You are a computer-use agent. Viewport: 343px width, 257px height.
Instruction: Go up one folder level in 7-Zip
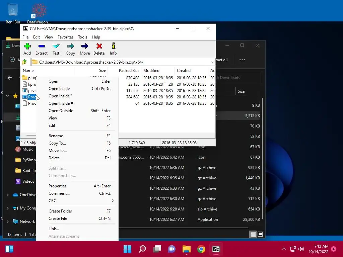point(24,62)
